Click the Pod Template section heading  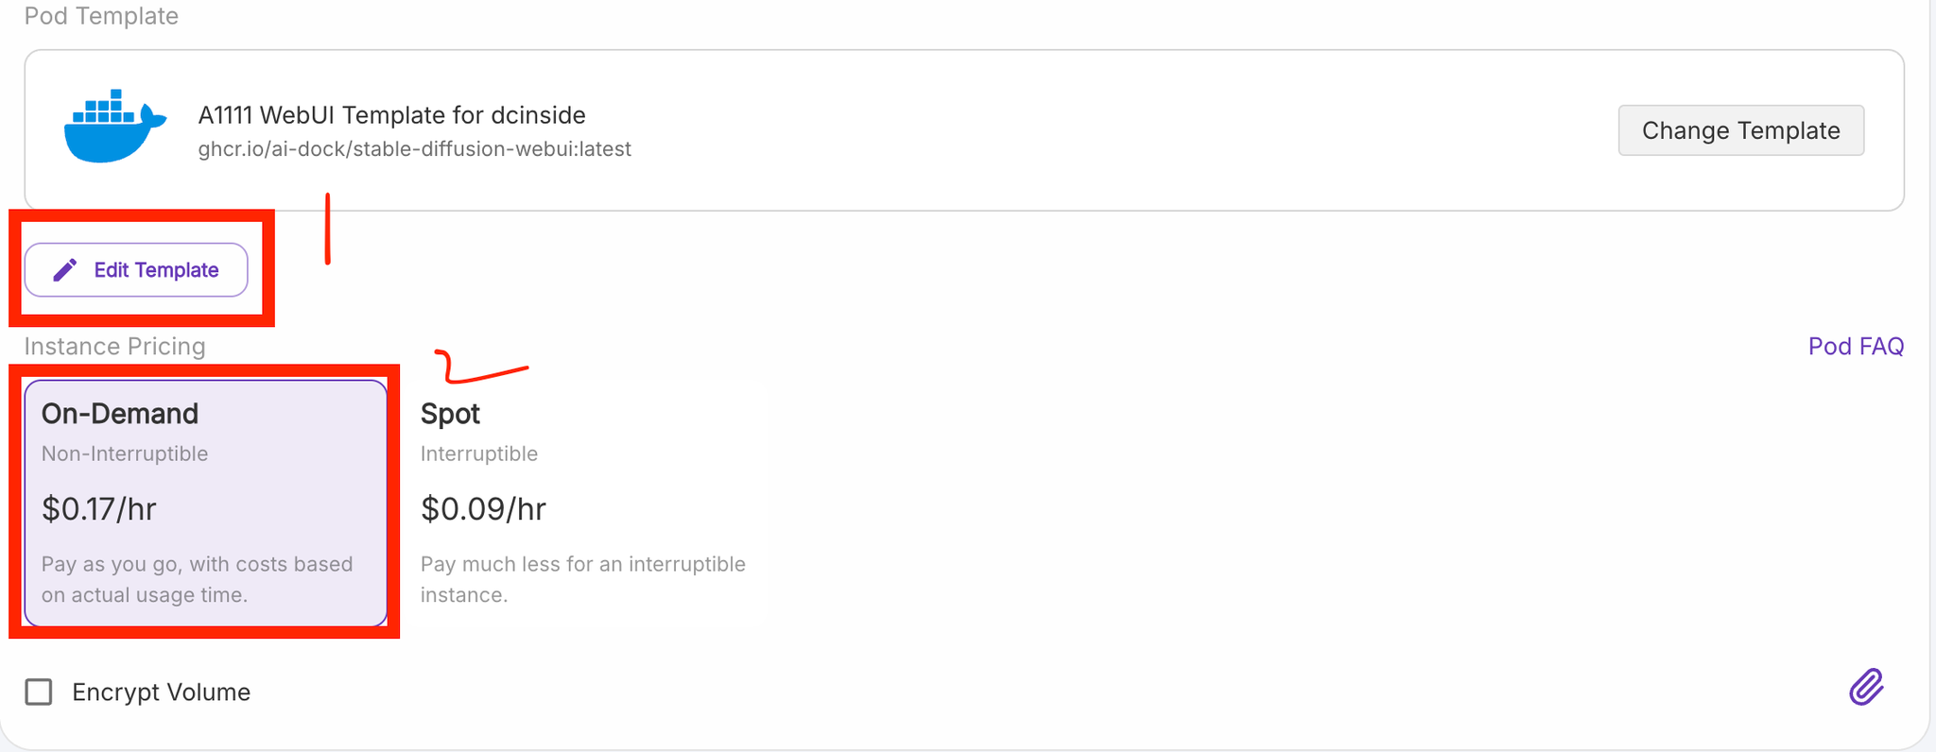pyautogui.click(x=101, y=15)
